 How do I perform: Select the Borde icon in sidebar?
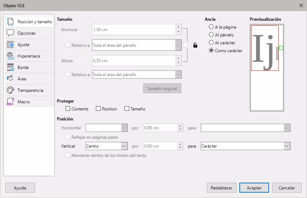point(10,67)
